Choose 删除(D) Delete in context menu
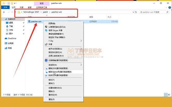This screenshot has height=107, width=172. [x=63, y=91]
